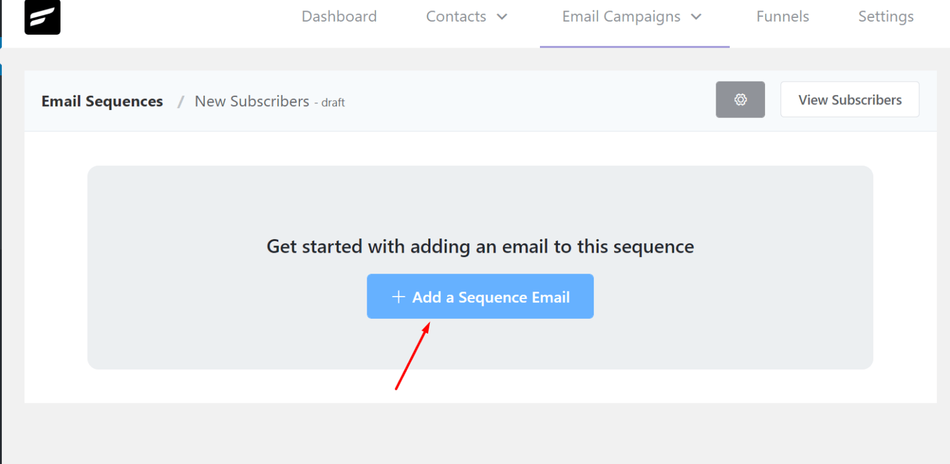Image resolution: width=950 pixels, height=464 pixels.
Task: Click the Add a Sequence Email button
Action: pyautogui.click(x=480, y=297)
